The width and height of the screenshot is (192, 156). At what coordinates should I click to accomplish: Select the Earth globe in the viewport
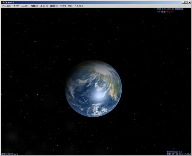[94, 88]
